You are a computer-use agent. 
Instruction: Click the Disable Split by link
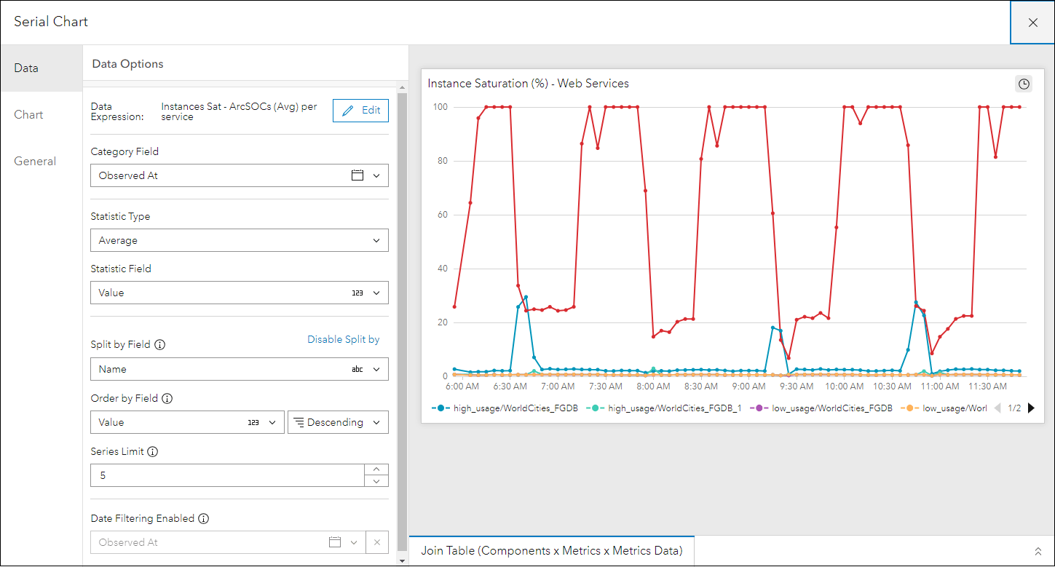pos(343,339)
